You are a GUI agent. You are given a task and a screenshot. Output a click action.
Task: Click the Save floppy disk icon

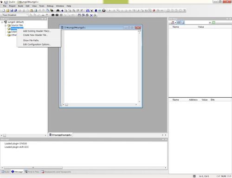click(12, 10)
